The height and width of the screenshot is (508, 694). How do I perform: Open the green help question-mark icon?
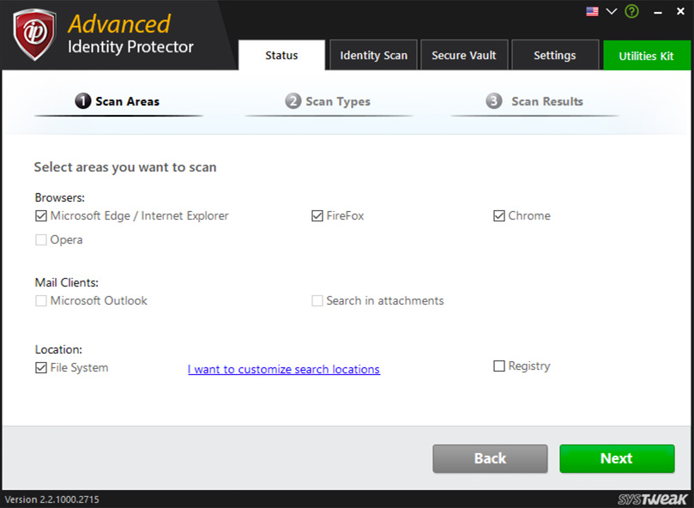click(631, 11)
